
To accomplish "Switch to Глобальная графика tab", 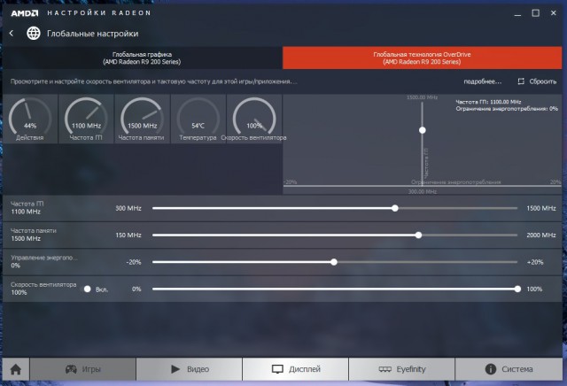I will pyautogui.click(x=142, y=58).
